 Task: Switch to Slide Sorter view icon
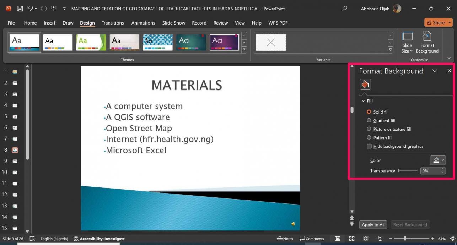(351, 239)
